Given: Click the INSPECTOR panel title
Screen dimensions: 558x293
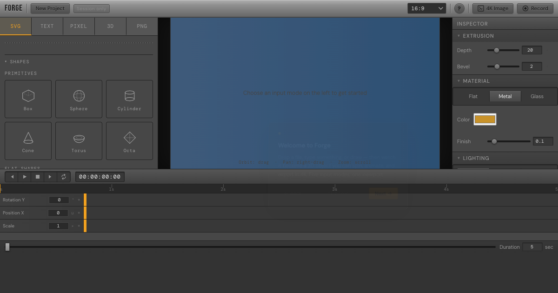Looking at the screenshot, I should pos(472,24).
